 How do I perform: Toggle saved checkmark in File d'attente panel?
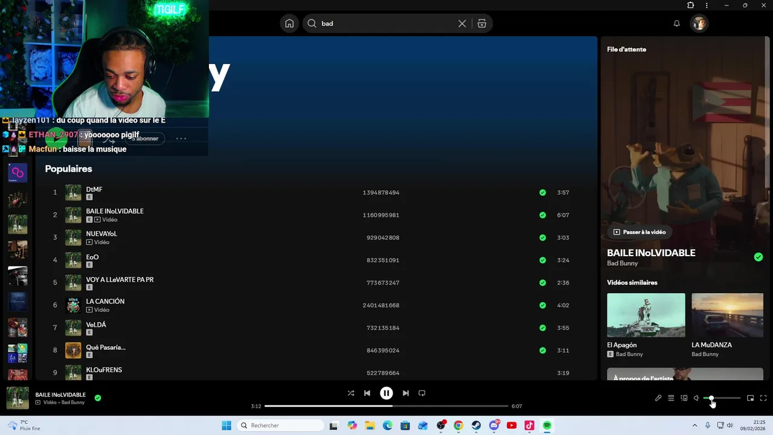tap(759, 257)
